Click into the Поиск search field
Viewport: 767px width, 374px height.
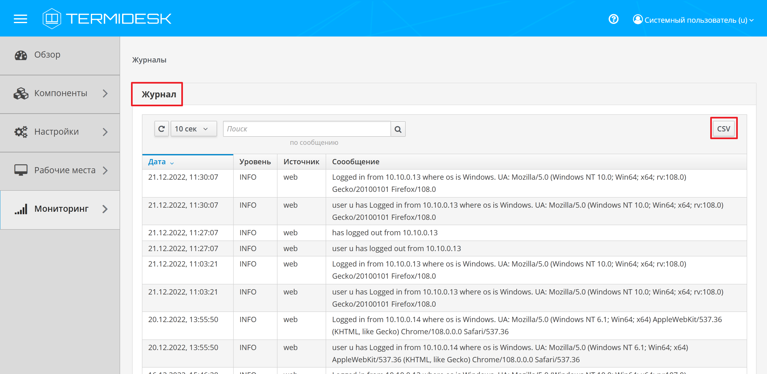pos(306,129)
